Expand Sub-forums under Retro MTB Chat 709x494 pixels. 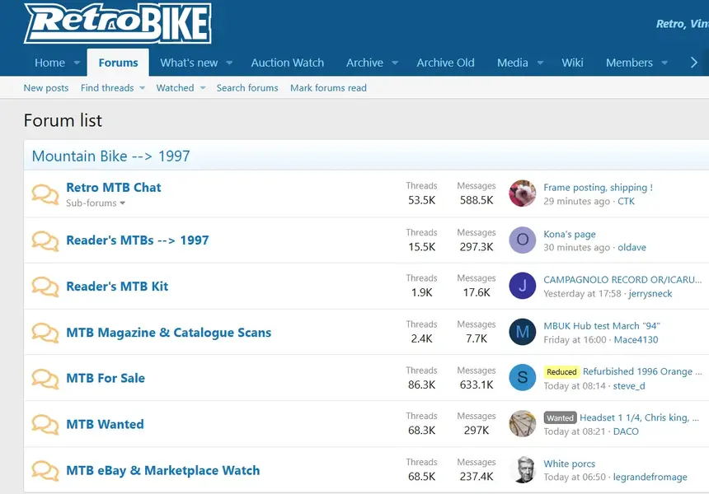pyautogui.click(x=96, y=203)
